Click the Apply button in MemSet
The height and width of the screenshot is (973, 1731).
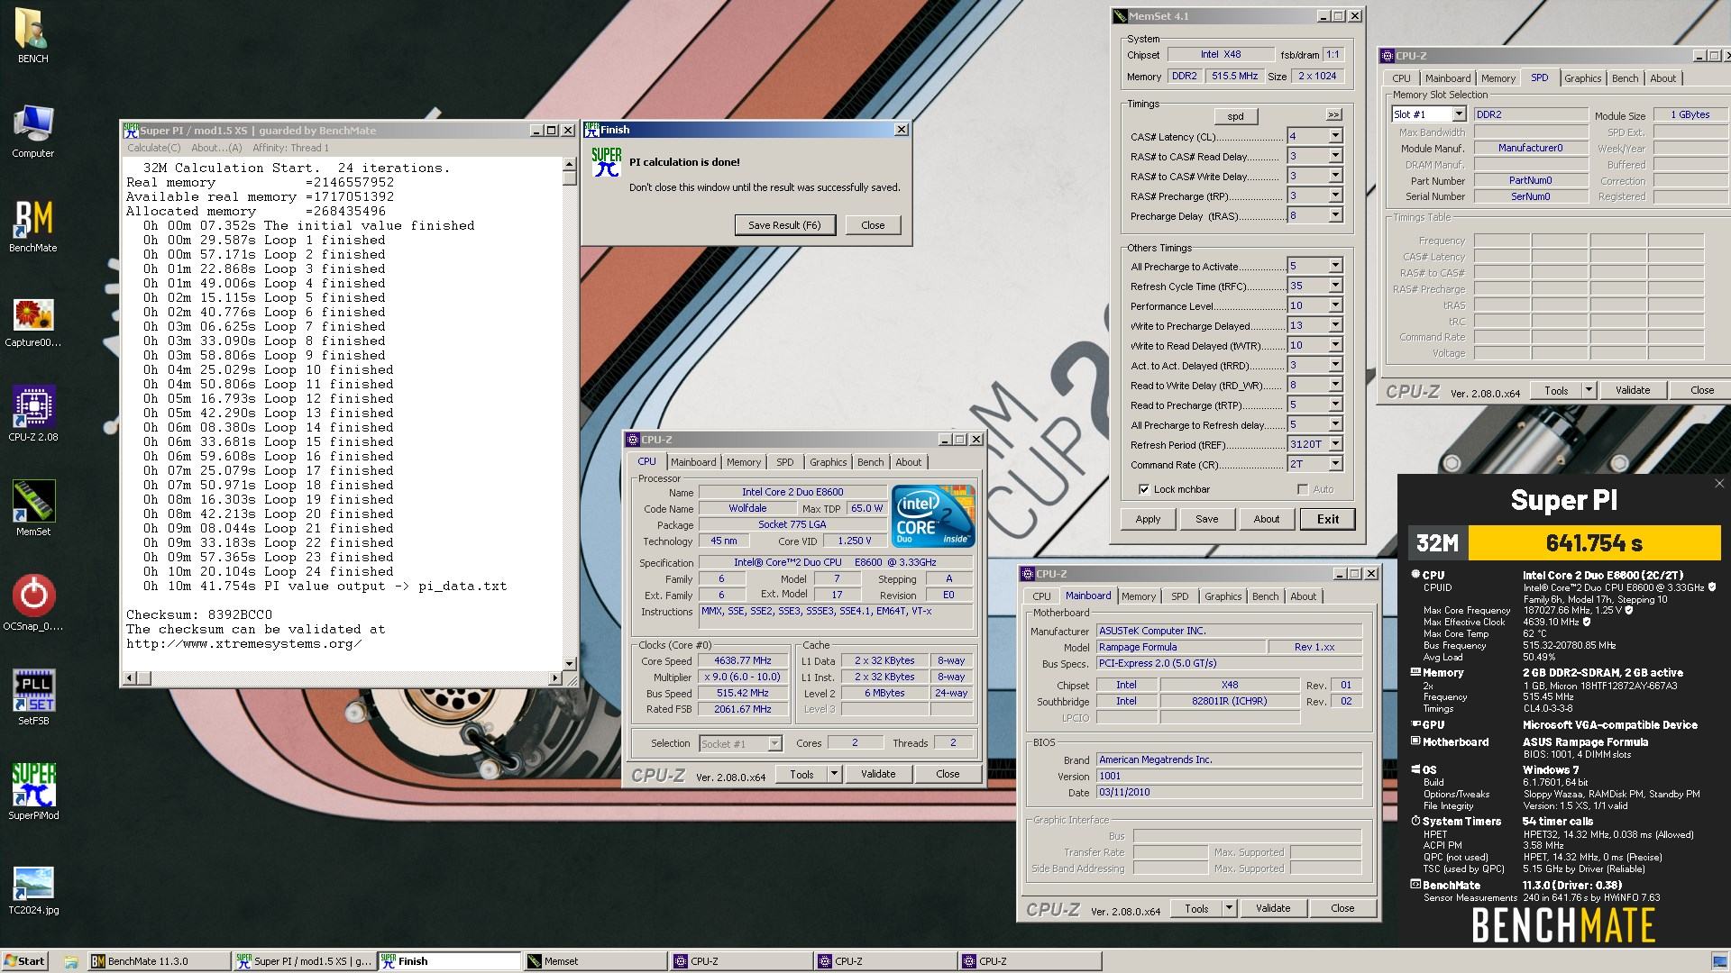pyautogui.click(x=1147, y=519)
